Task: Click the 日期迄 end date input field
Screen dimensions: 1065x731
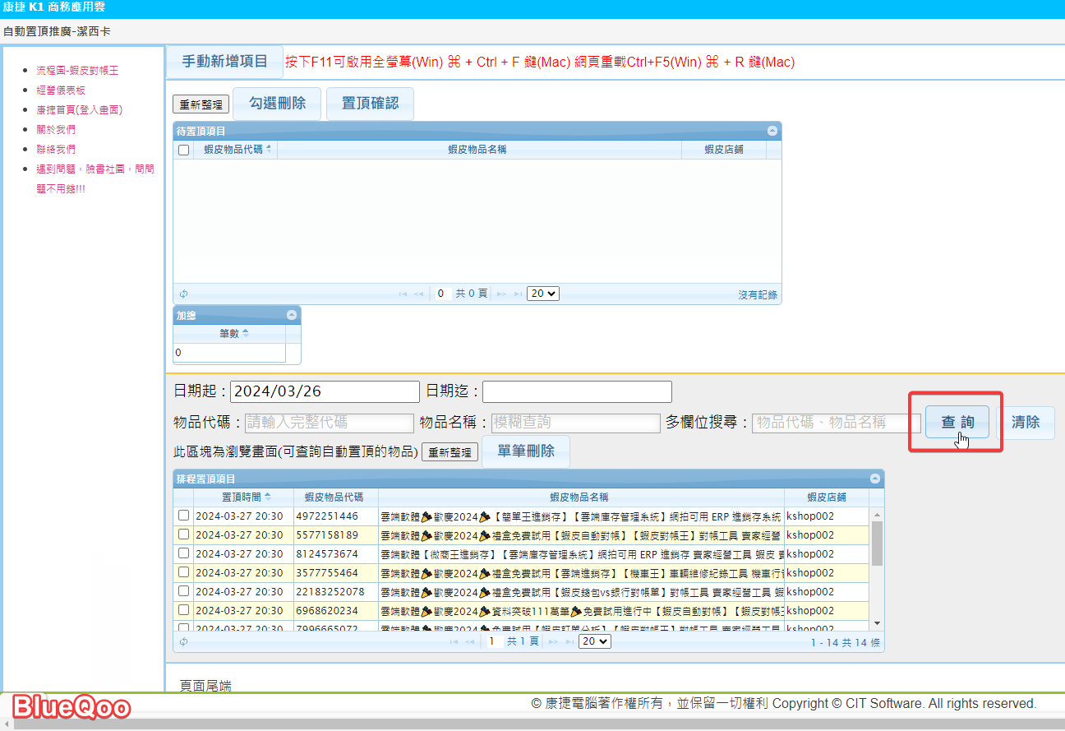Action: click(x=577, y=391)
